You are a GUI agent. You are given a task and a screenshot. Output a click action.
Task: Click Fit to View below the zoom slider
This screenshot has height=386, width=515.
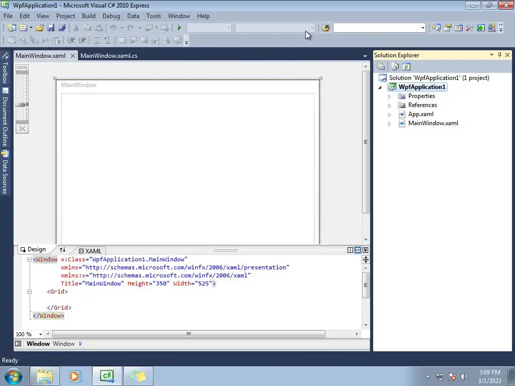point(22,128)
